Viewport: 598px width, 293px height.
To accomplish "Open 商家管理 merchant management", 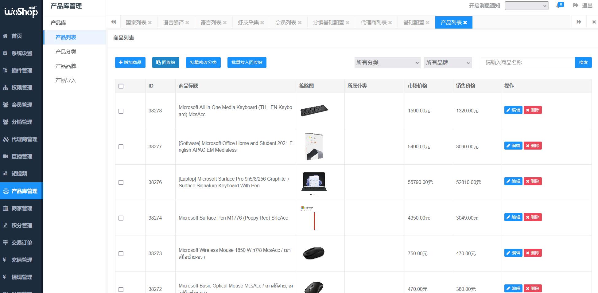I will (x=21, y=208).
